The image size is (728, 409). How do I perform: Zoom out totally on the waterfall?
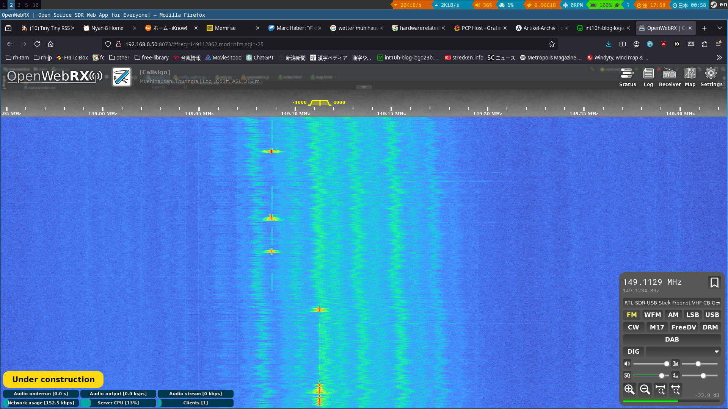[676, 389]
